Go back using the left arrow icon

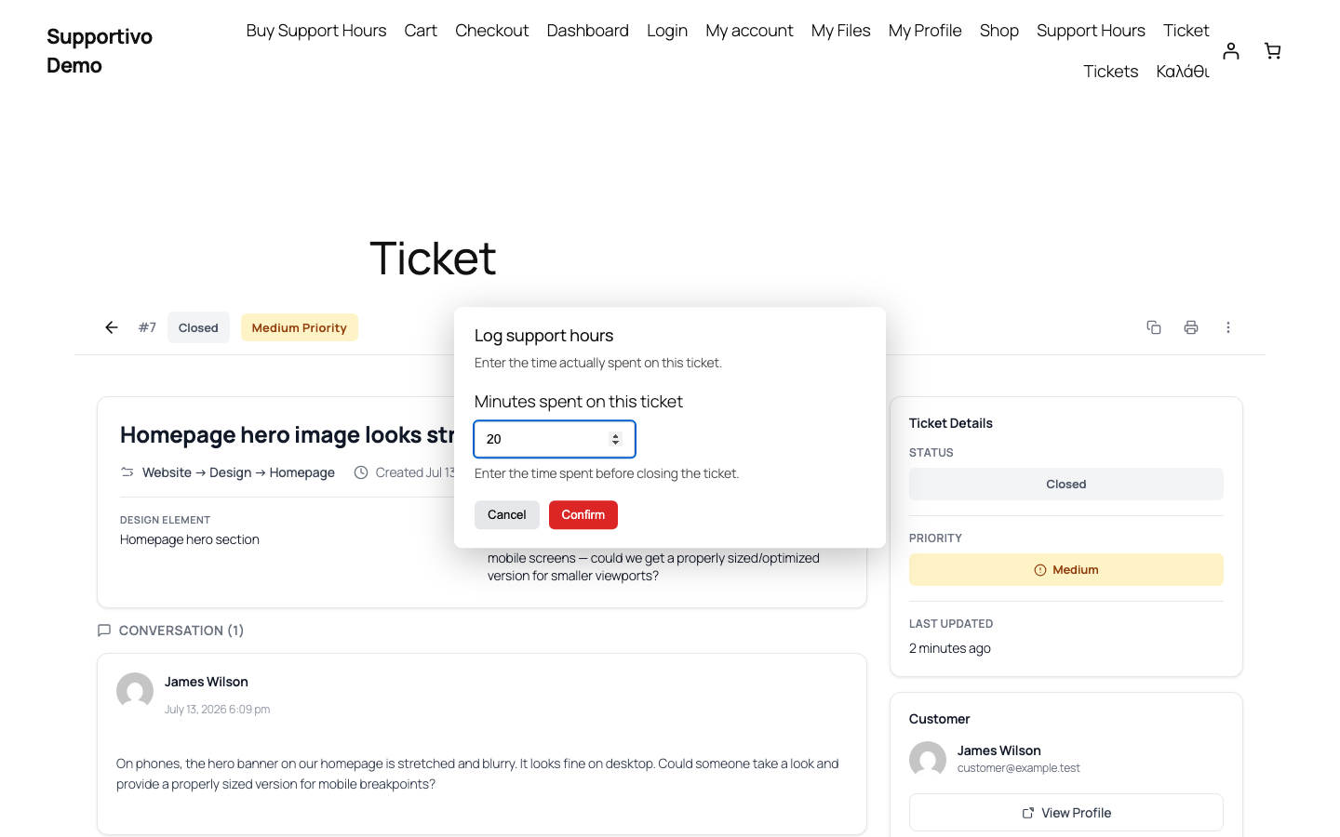[x=112, y=327]
